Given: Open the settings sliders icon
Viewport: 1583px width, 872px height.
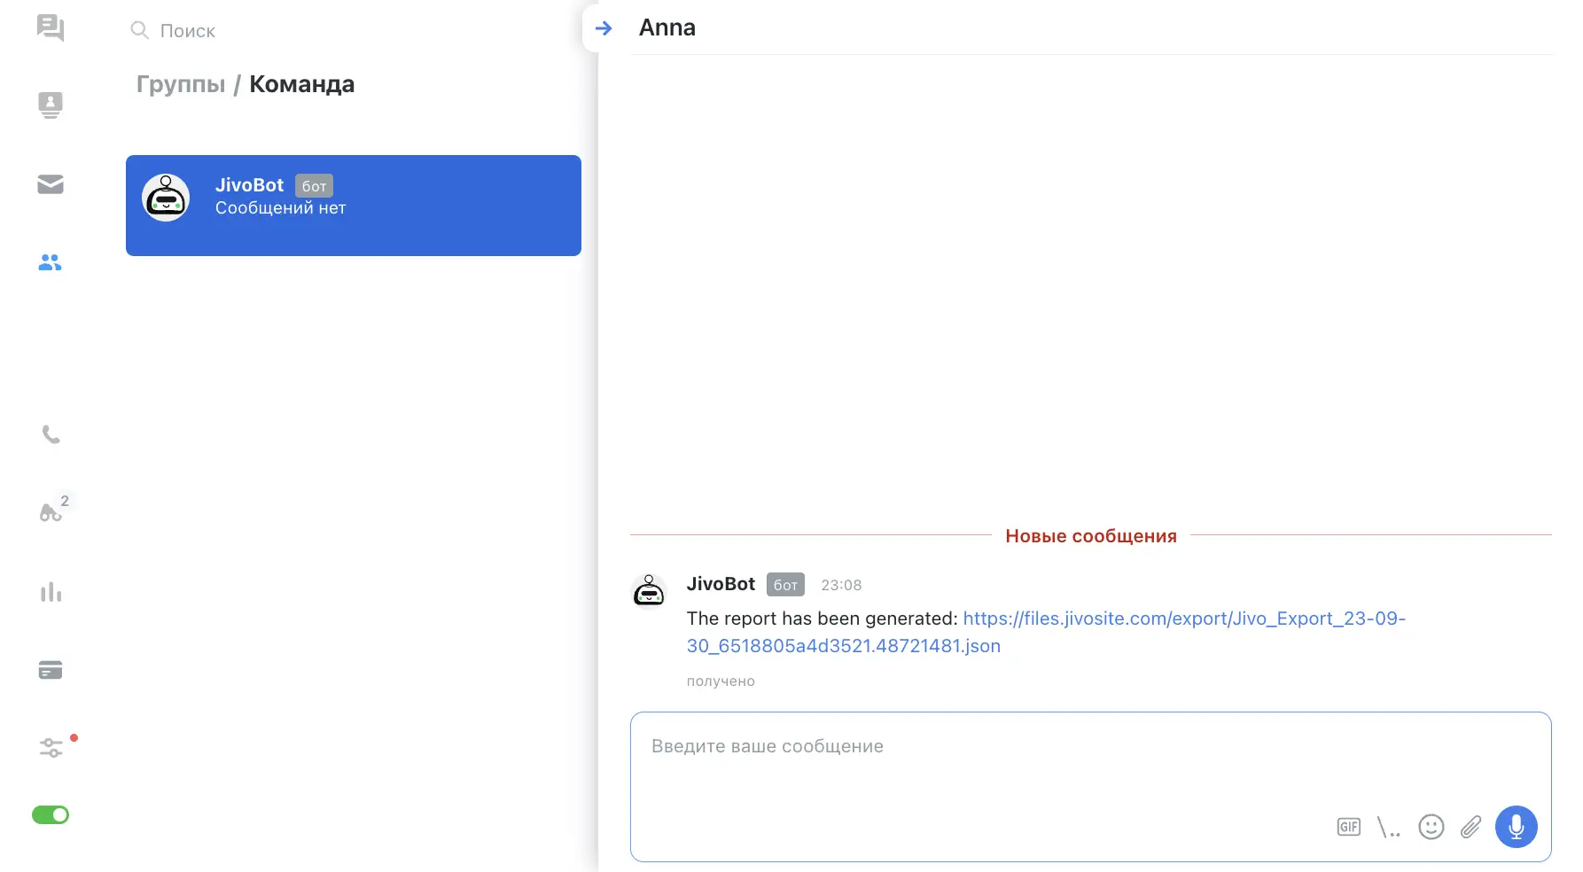Looking at the screenshot, I should click(x=51, y=748).
